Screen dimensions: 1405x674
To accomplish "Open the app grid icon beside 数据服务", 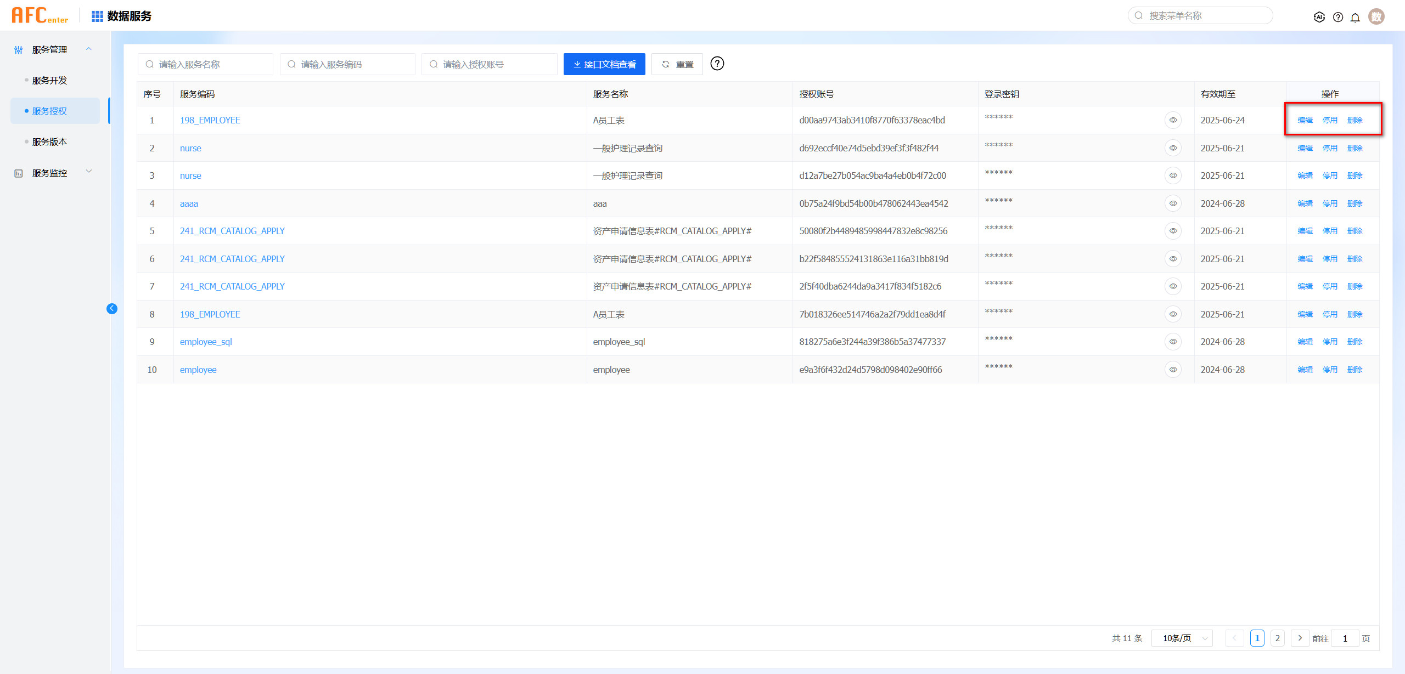I will [x=97, y=16].
